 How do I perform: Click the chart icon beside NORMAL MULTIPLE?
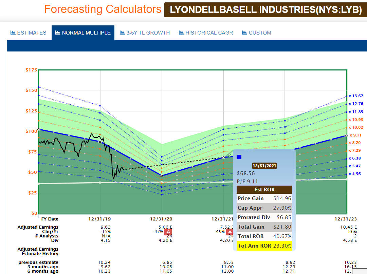[58, 33]
